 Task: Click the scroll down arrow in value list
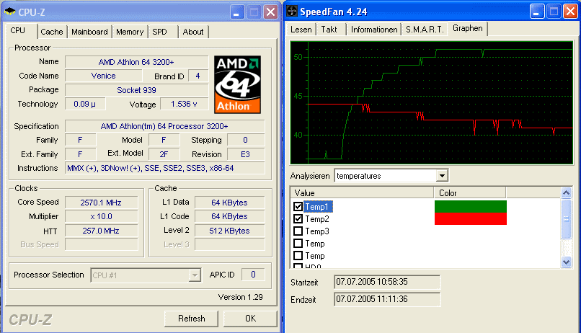point(566,262)
